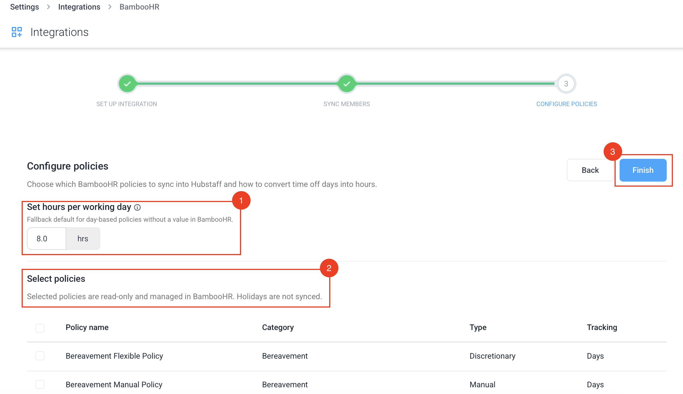Viewport: 683px width, 394px height.
Task: Click the Bereavement Manual Policy name
Action: [x=114, y=384]
